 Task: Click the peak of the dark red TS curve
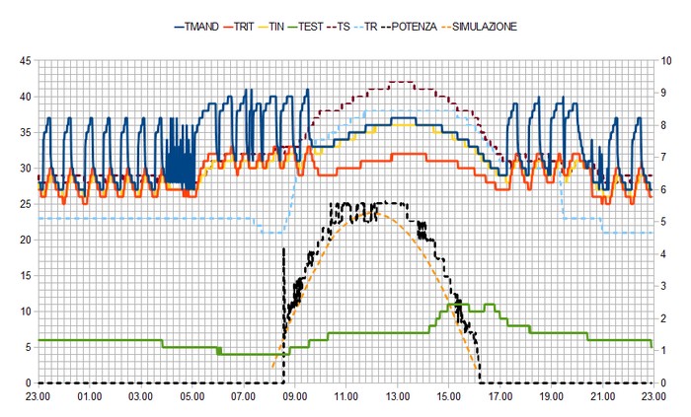[402, 83]
